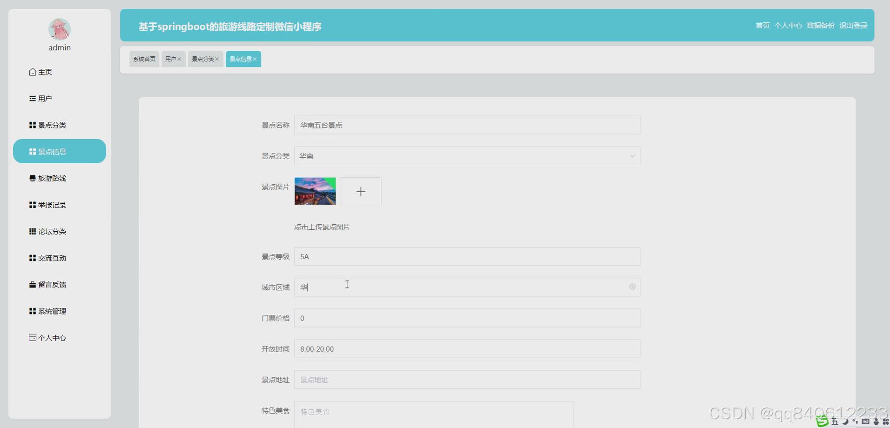Click the home icon beside 主页

[x=33, y=72]
